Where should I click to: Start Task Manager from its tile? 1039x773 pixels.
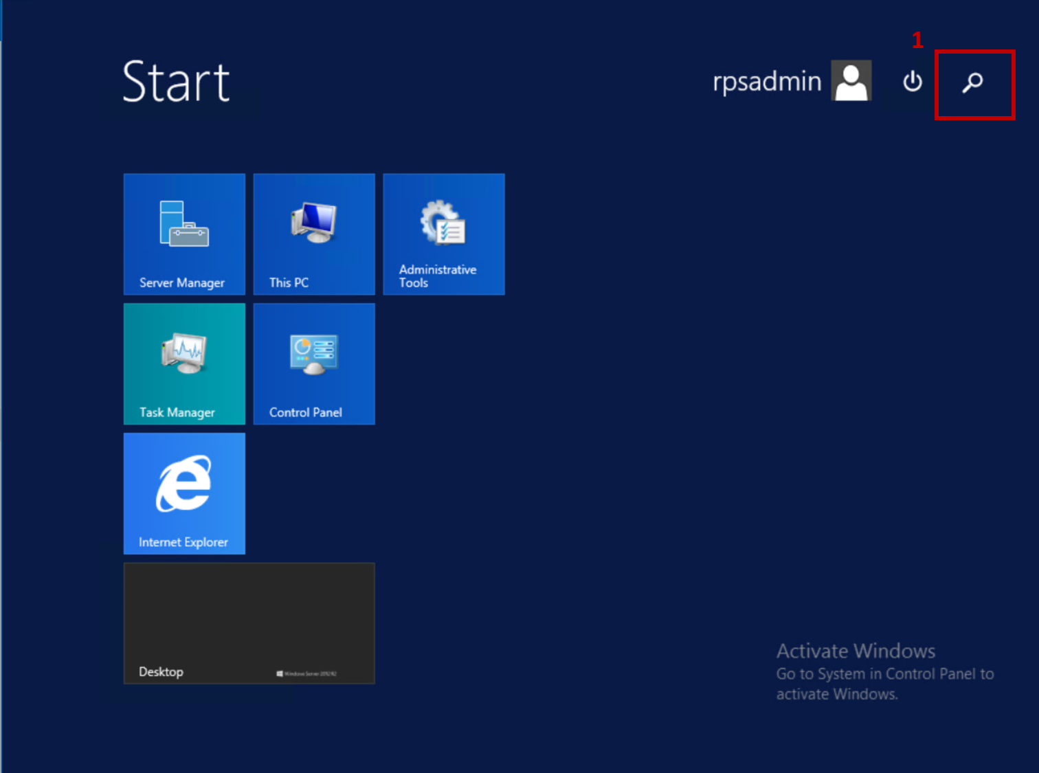point(184,364)
